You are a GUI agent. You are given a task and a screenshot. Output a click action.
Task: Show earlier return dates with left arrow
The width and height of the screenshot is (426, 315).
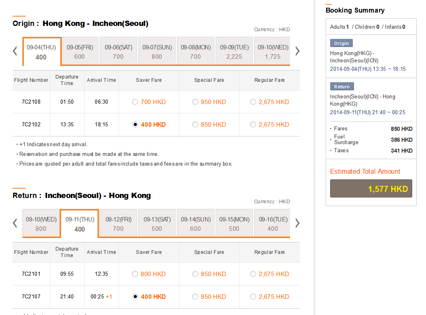[15, 223]
